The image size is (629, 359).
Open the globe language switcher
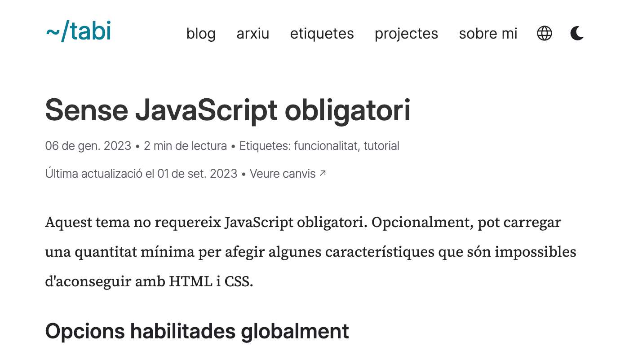pyautogui.click(x=545, y=33)
